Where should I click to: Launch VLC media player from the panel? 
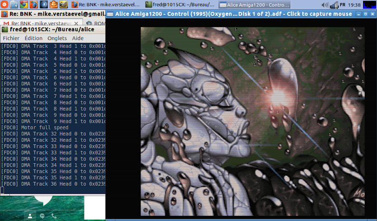coord(53,5)
